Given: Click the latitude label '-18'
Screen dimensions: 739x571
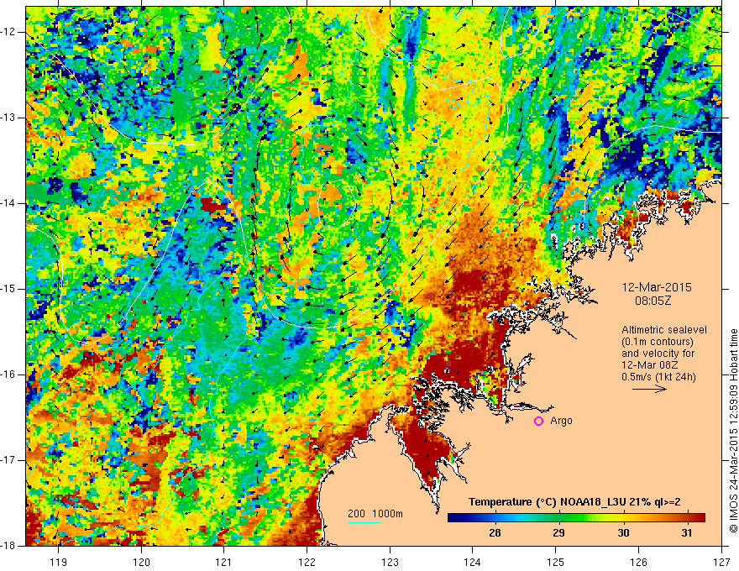Looking at the screenshot, I should (x=8, y=546).
